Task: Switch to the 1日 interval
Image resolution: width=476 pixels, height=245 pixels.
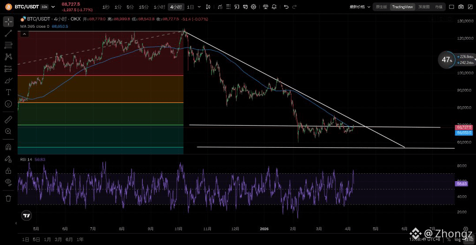Action: point(190,7)
